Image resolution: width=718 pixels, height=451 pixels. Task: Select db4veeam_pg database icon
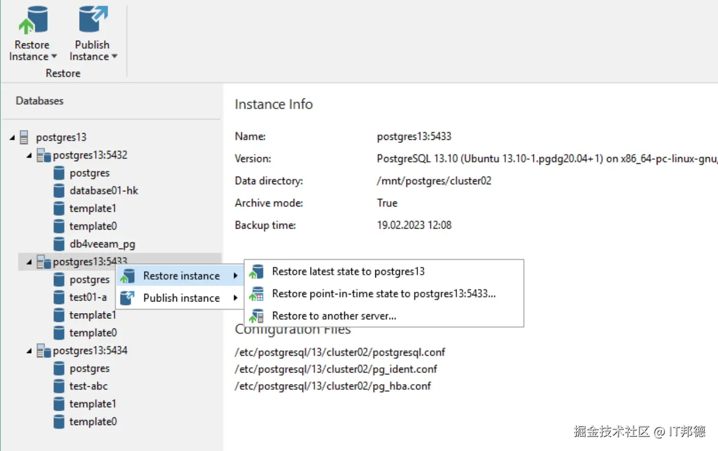(59, 244)
